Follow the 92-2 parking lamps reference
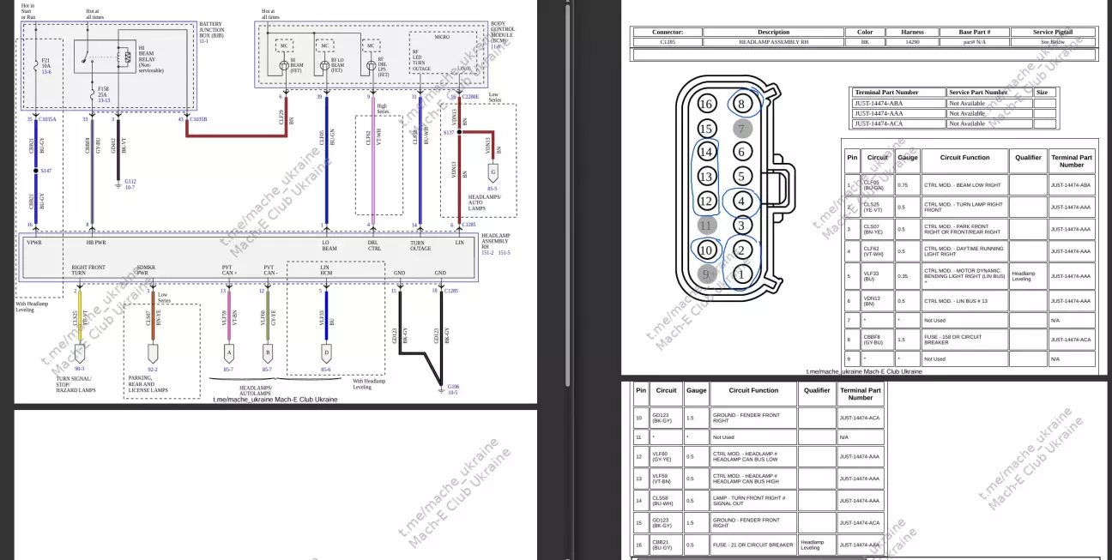Viewport: 1112px width, 560px height. [152, 370]
